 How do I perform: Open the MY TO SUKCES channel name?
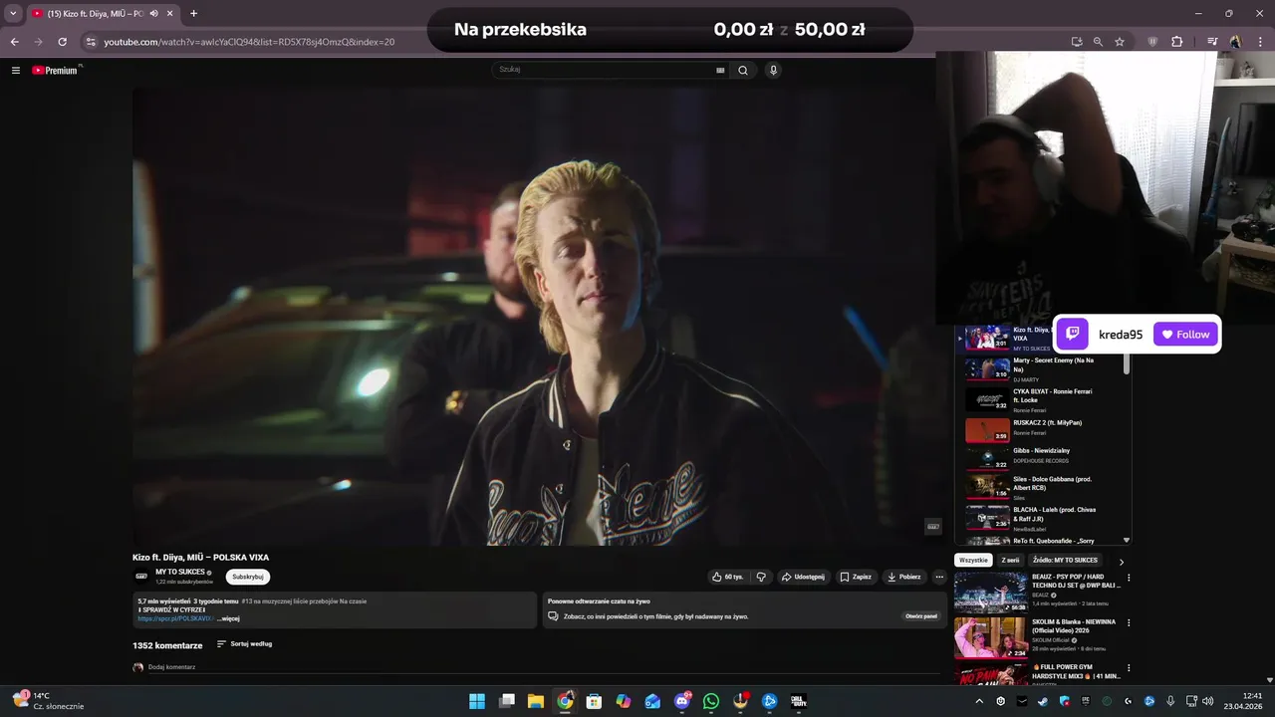(x=180, y=572)
